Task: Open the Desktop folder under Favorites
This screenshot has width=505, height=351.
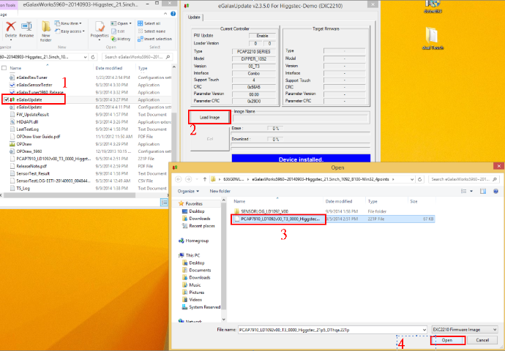Action: [x=195, y=211]
